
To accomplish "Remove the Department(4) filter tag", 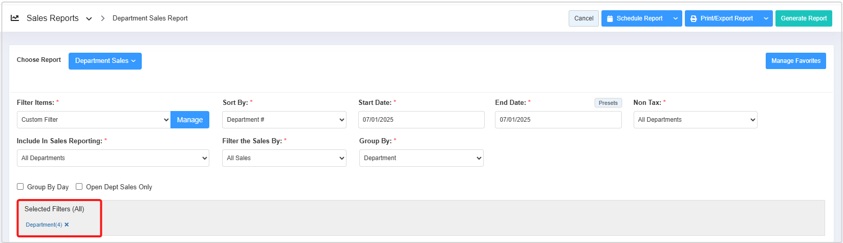I will pyautogui.click(x=67, y=225).
